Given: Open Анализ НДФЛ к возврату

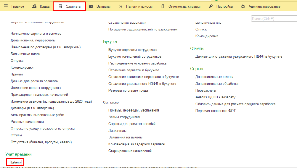Looking at the screenshot, I should coord(215,97).
